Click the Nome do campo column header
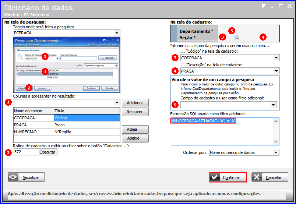Image resolution: width=296 pixels, height=204 pixels. click(34, 111)
